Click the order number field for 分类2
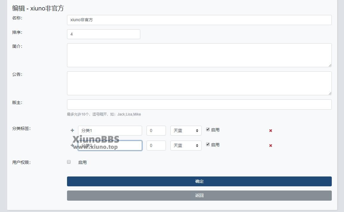The height and width of the screenshot is (212, 344). point(156,146)
